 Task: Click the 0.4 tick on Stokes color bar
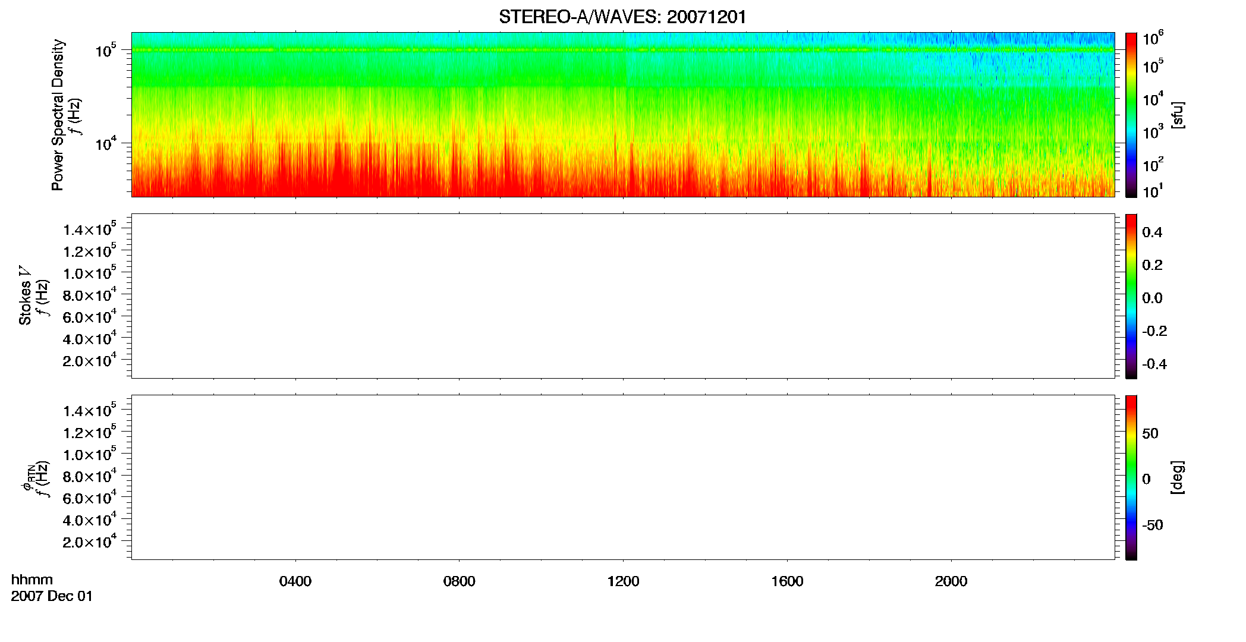coord(1152,232)
